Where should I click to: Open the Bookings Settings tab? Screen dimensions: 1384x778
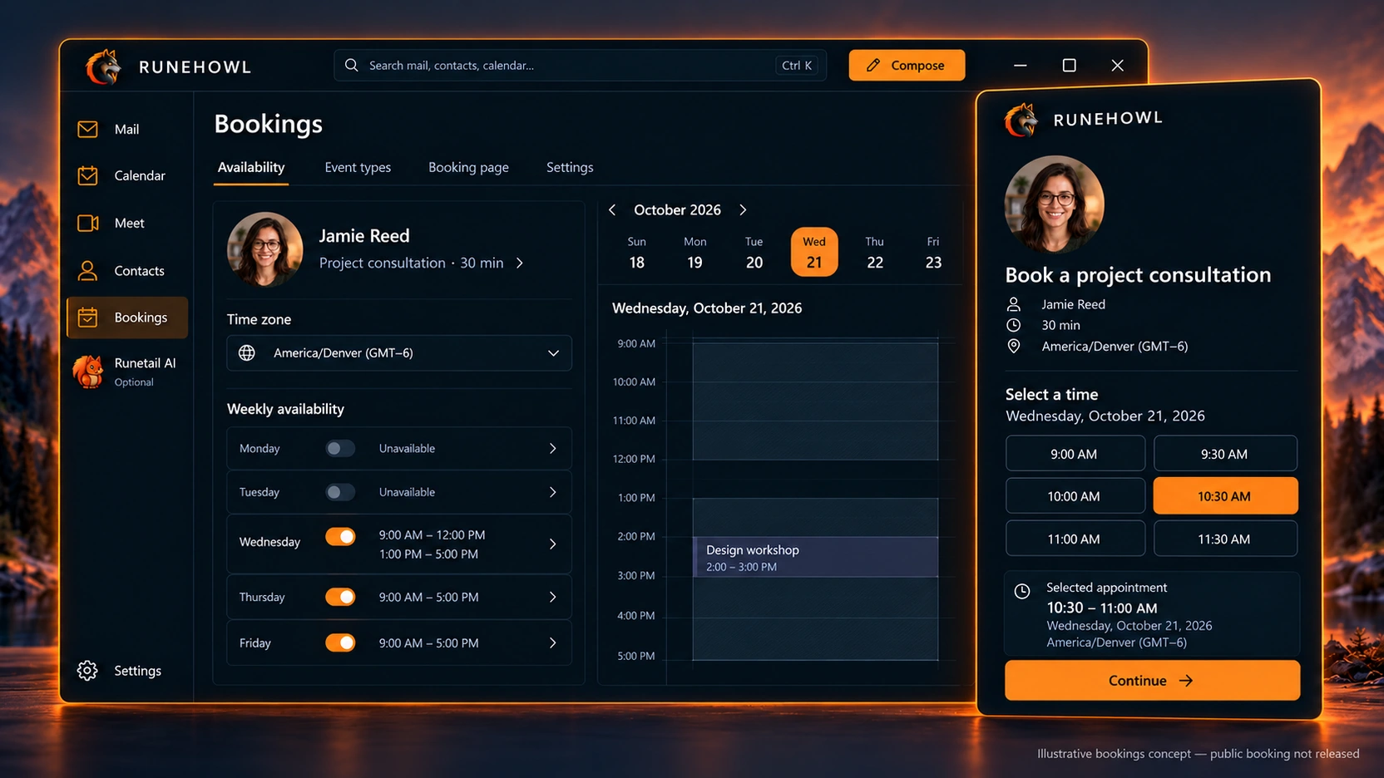570,167
